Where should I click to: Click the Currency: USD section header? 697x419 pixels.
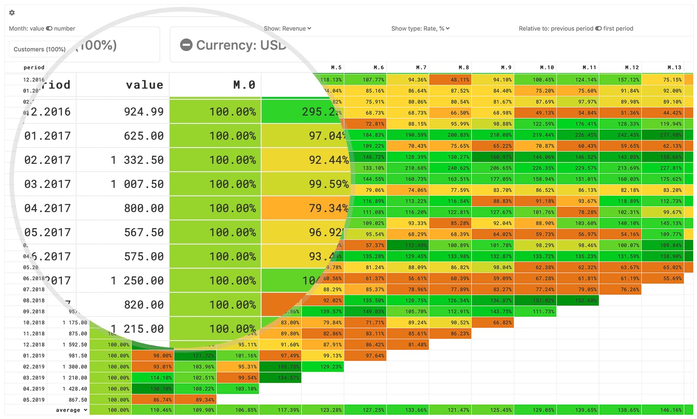click(x=234, y=45)
